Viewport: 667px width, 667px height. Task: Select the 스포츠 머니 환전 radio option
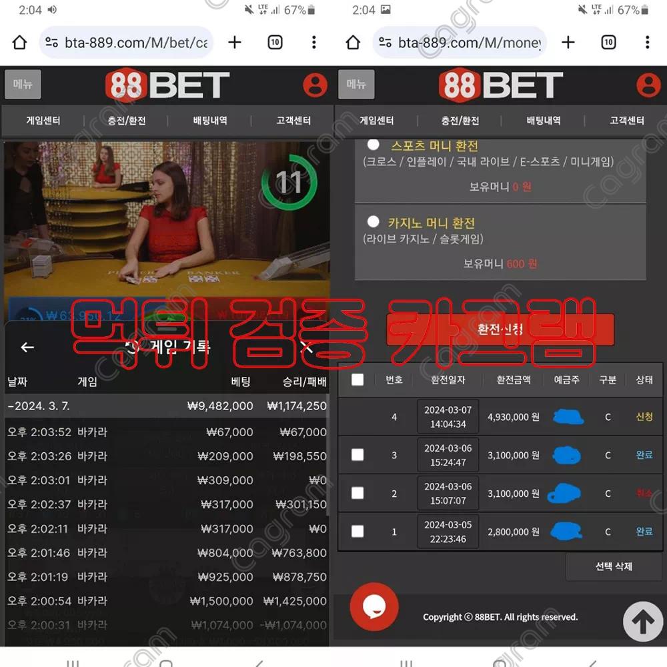click(374, 145)
